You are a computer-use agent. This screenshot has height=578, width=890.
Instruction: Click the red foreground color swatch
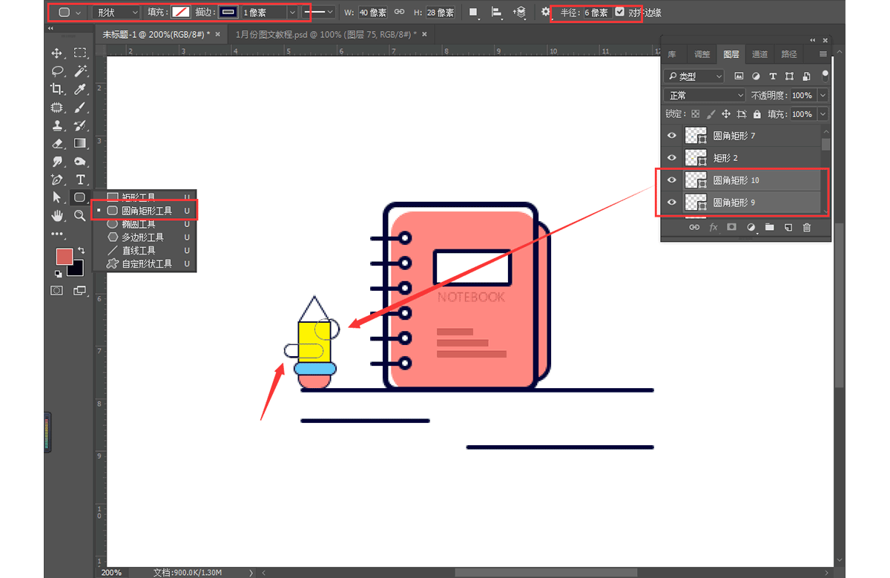pos(65,257)
